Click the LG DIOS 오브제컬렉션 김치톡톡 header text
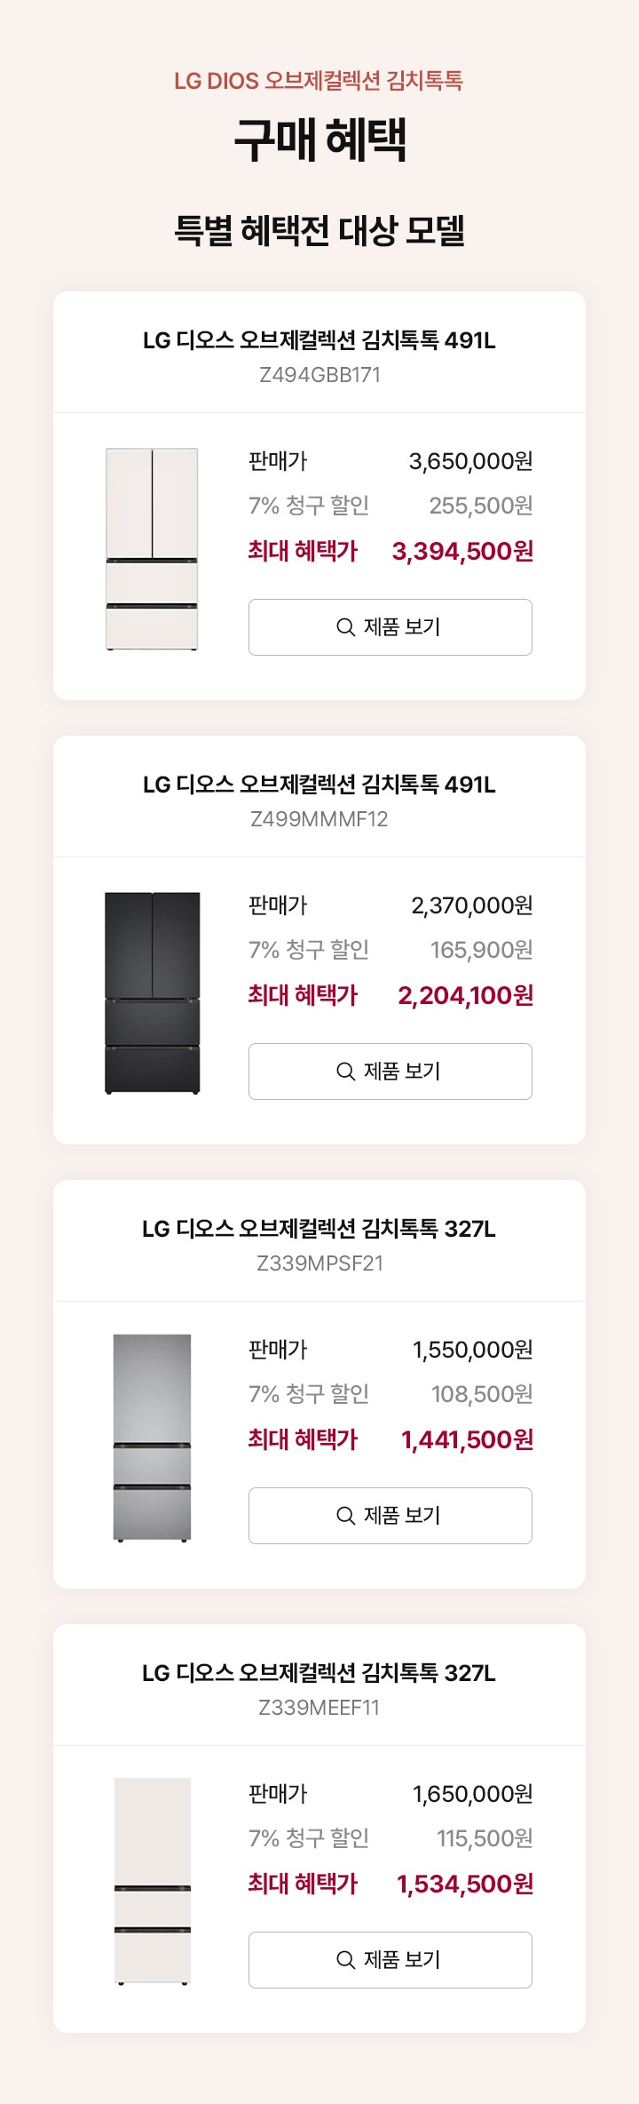The height and width of the screenshot is (2104, 639). tap(319, 81)
